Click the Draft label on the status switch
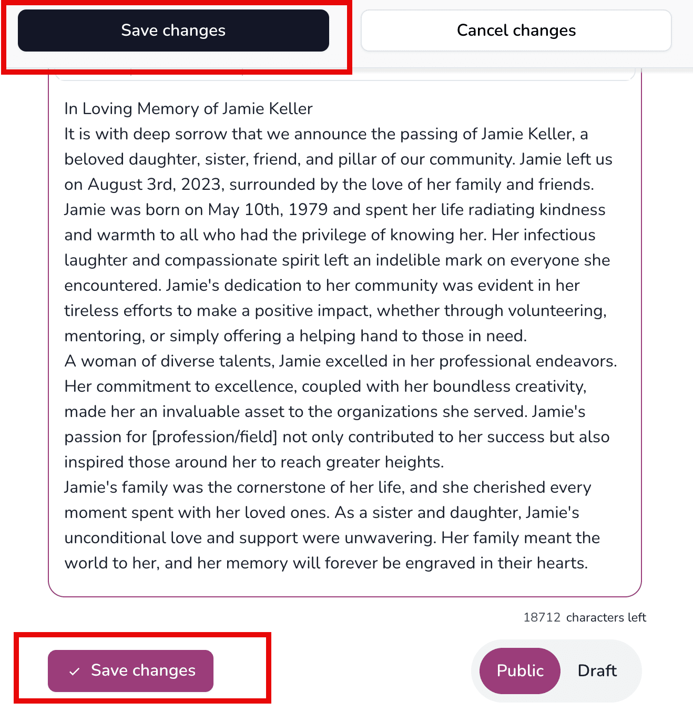 pyautogui.click(x=597, y=670)
